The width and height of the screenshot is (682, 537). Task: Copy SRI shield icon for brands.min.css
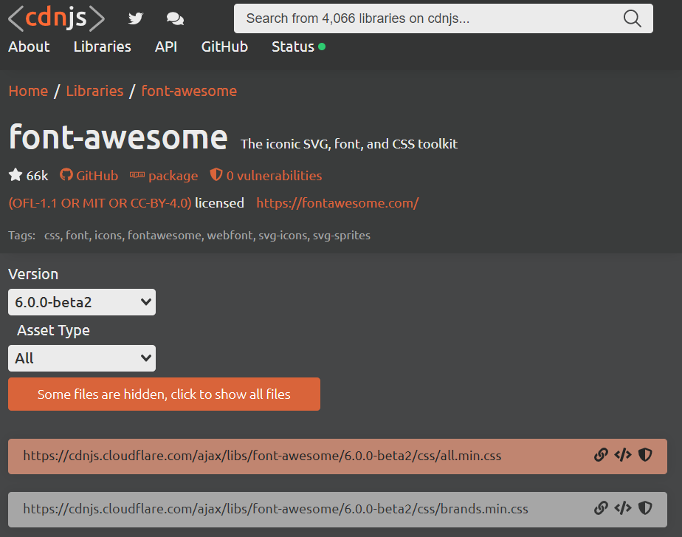coord(645,508)
